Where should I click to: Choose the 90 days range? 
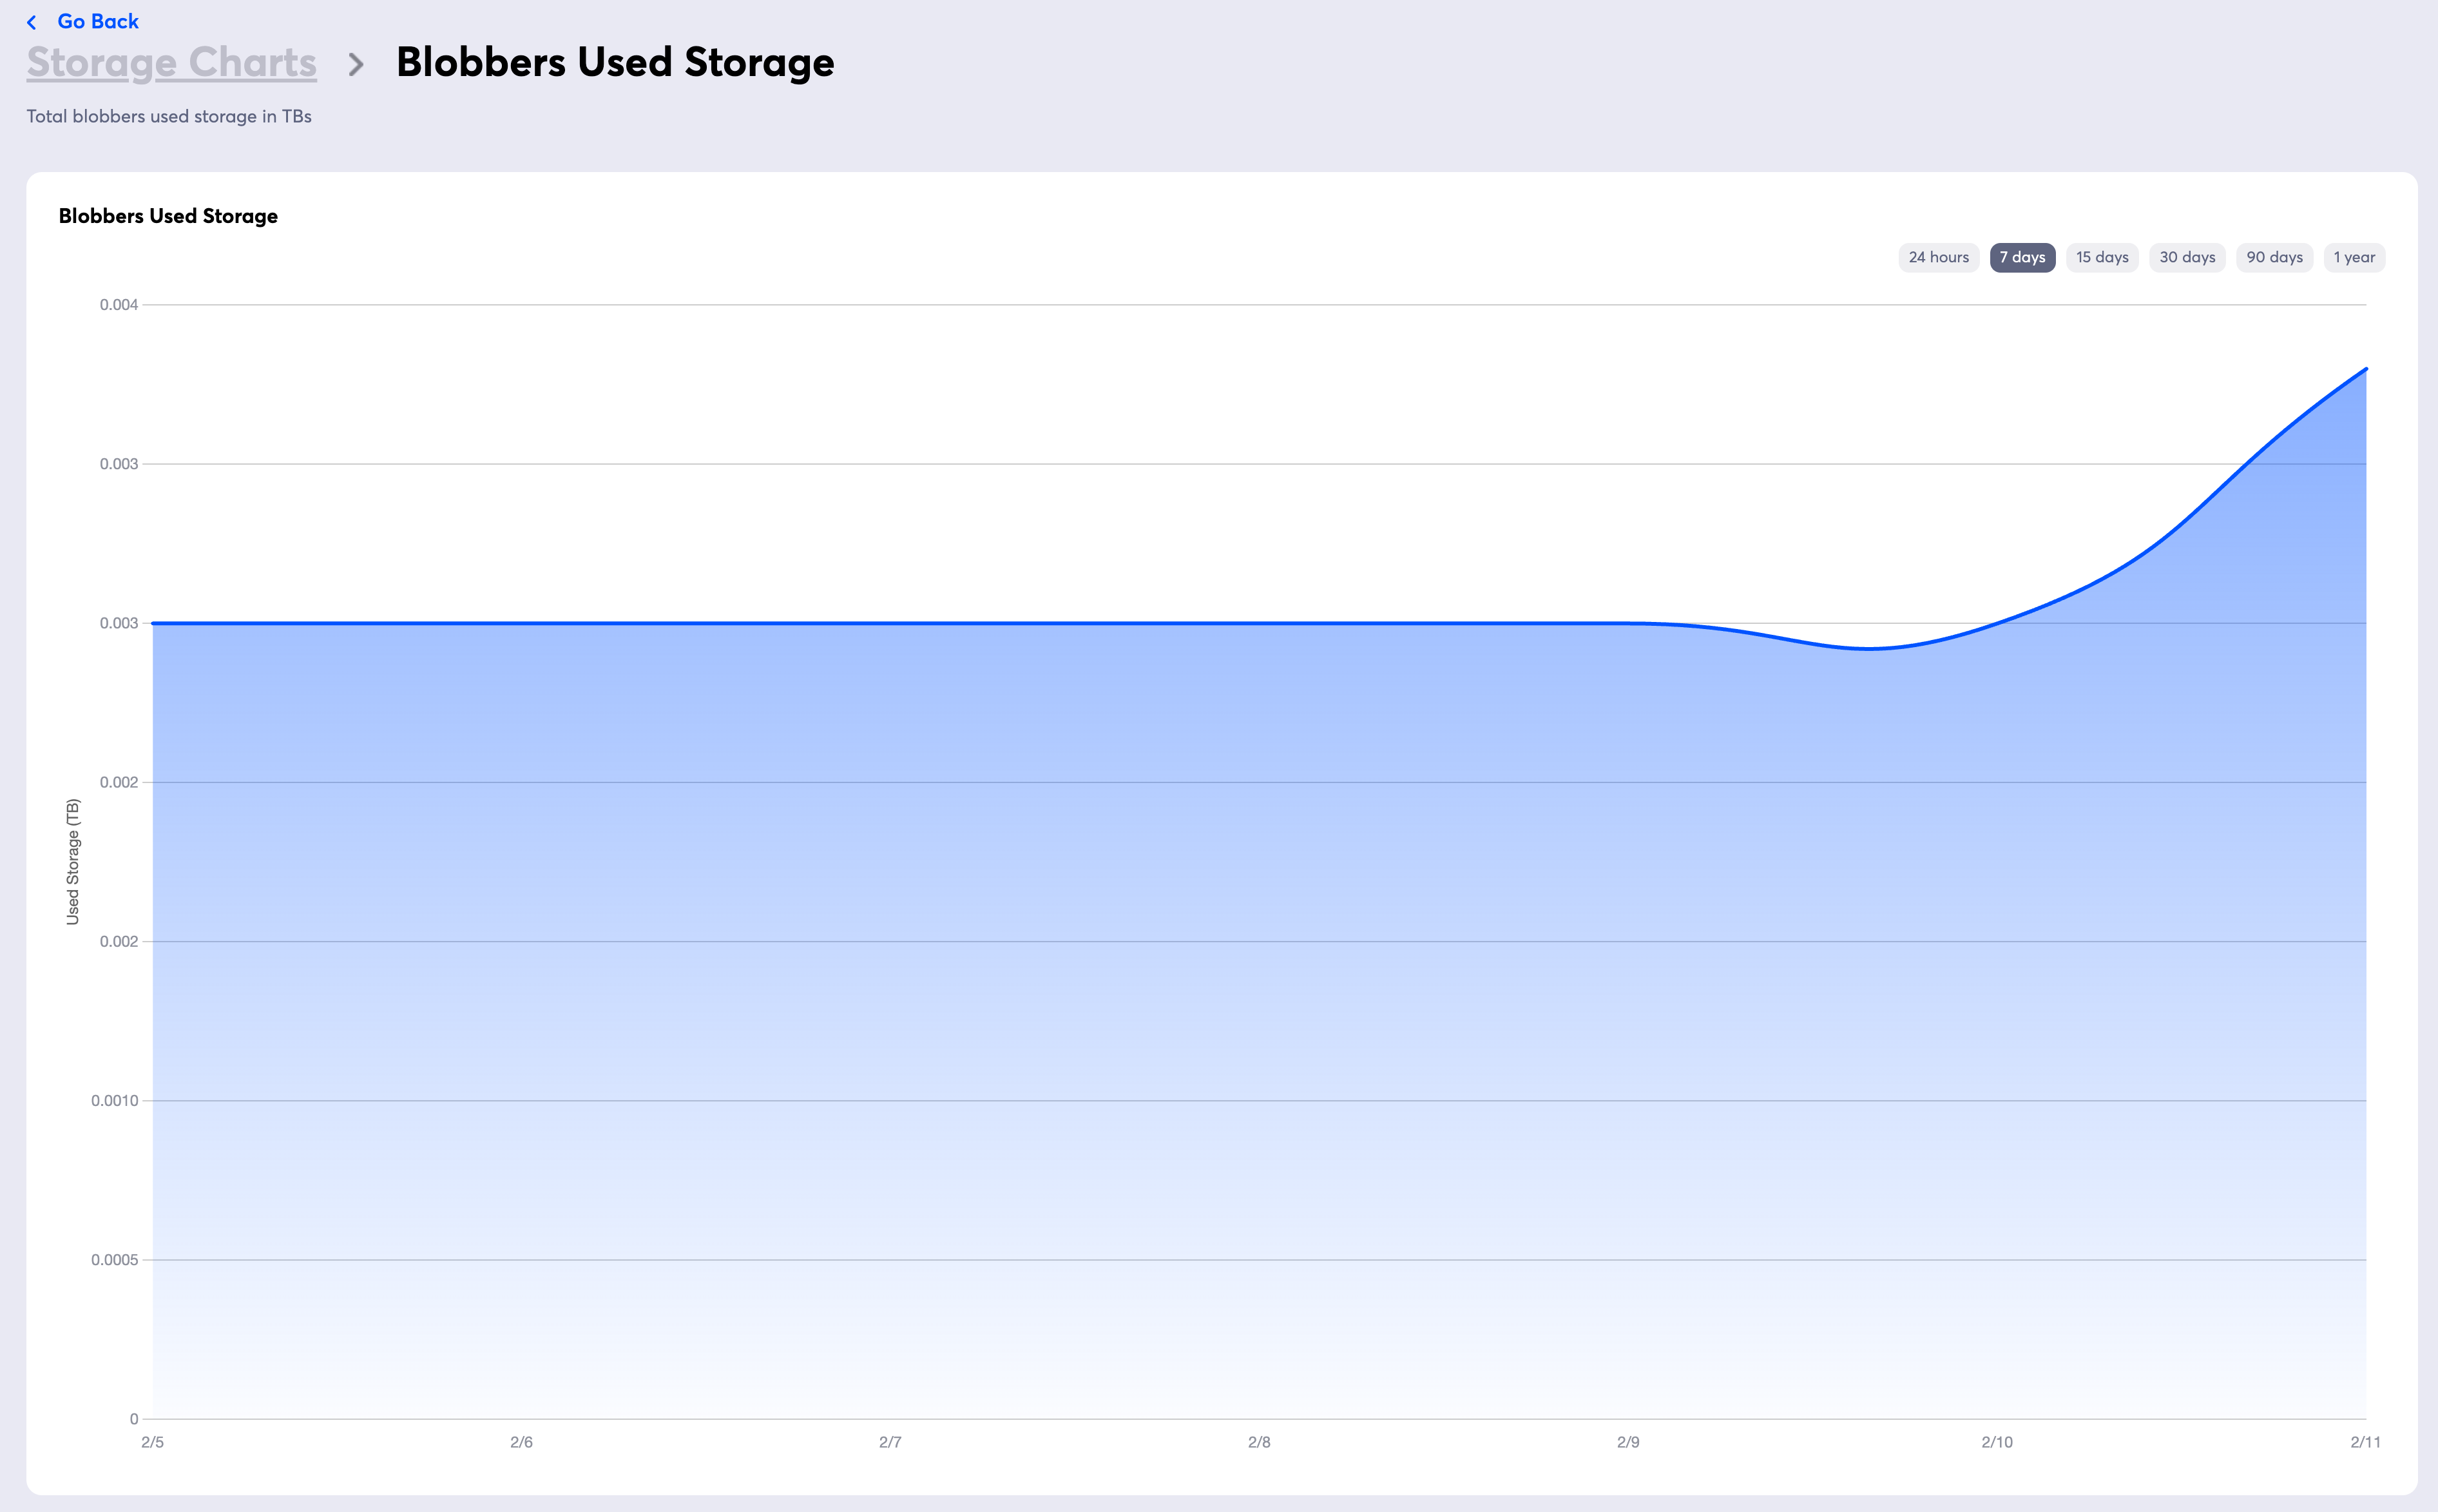(x=2274, y=257)
